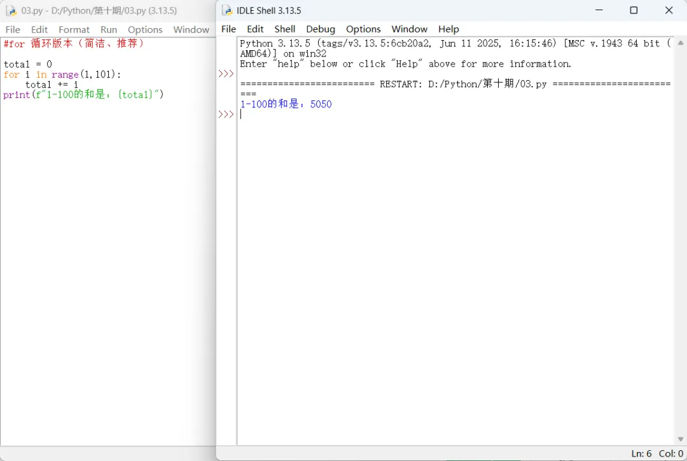The image size is (687, 461).
Task: Open the Window menu in the IDLE Shell window
Action: [409, 29]
